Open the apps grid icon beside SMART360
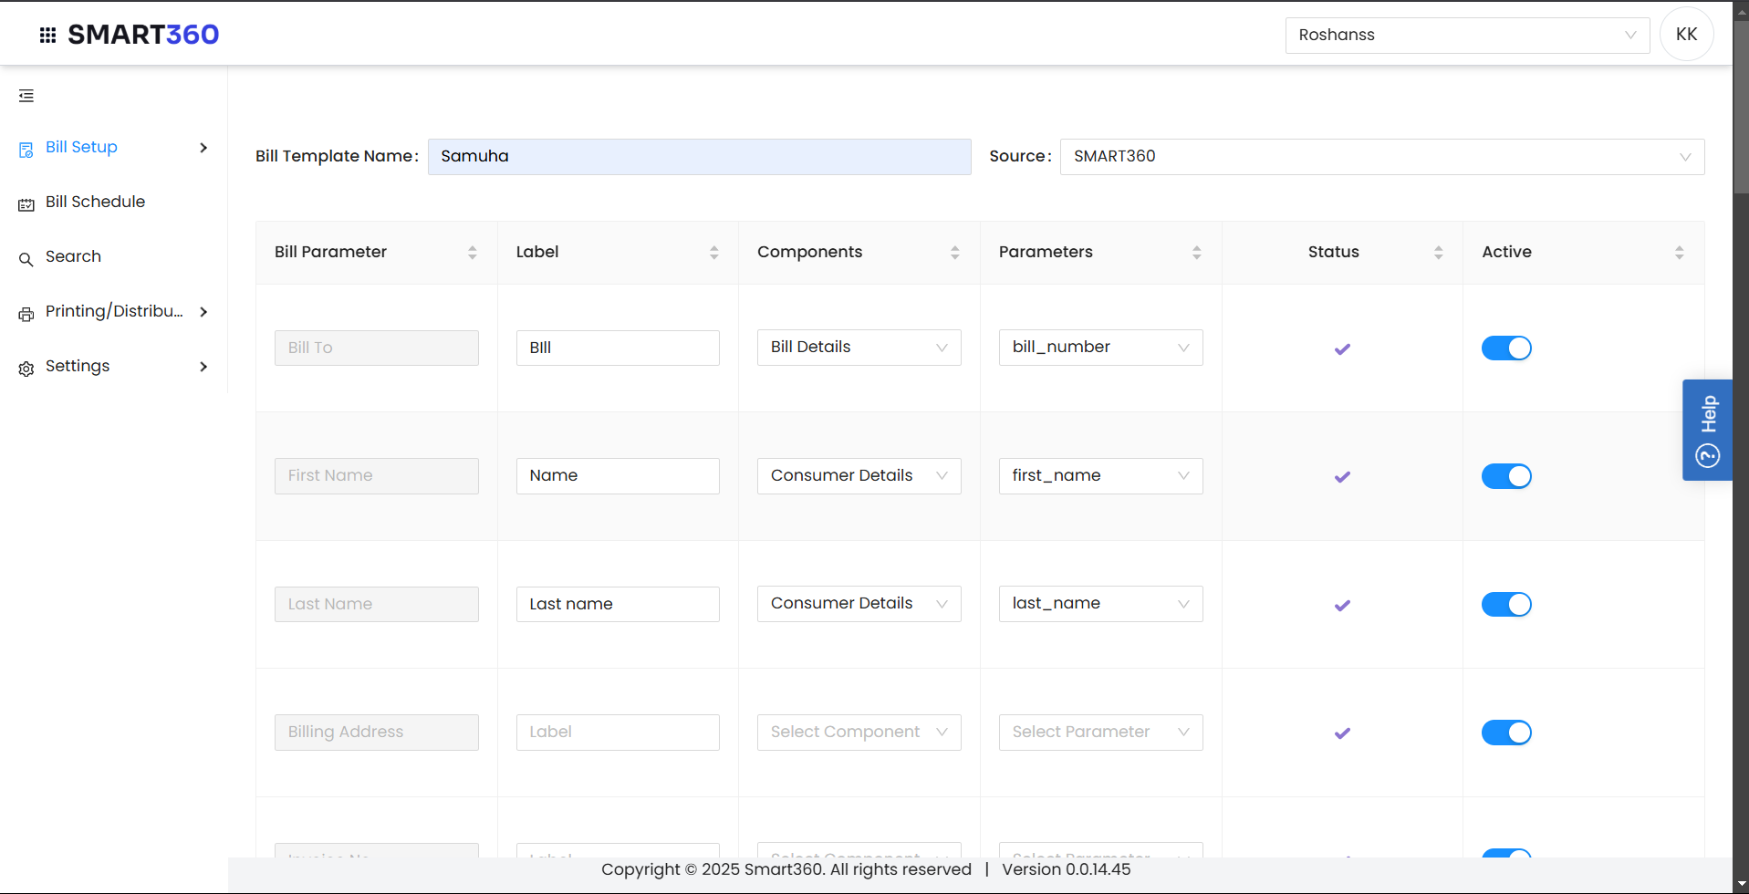This screenshot has height=894, width=1749. 48,35
